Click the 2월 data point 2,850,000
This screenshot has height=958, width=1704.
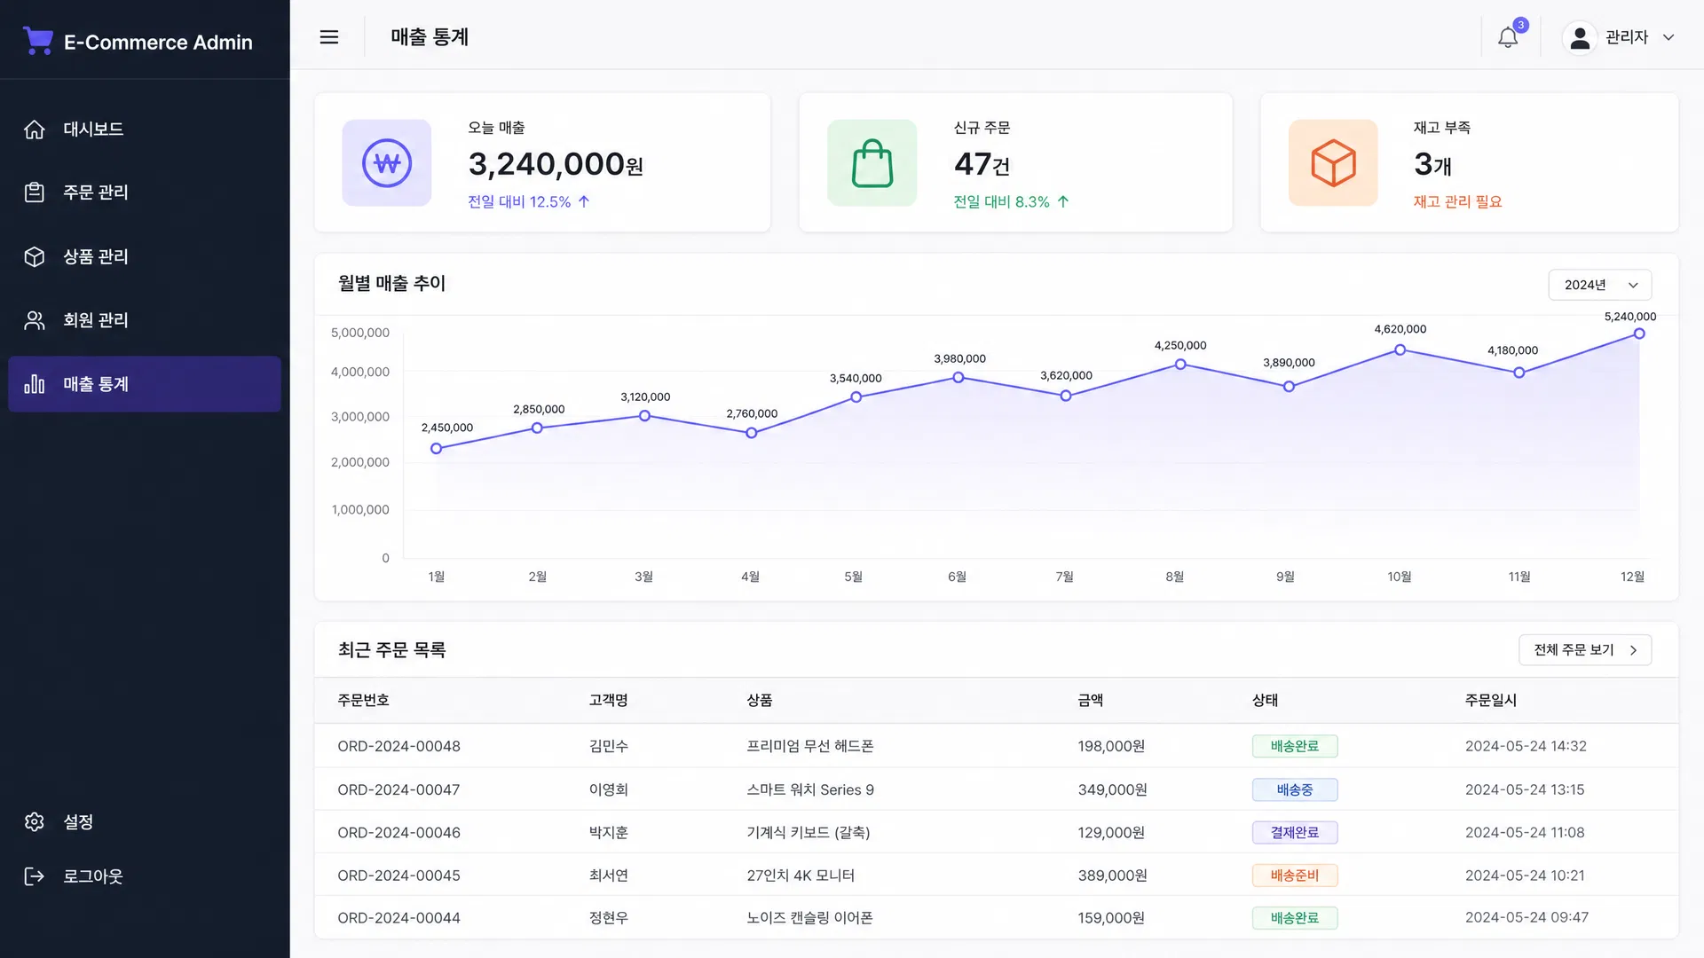[x=537, y=428]
